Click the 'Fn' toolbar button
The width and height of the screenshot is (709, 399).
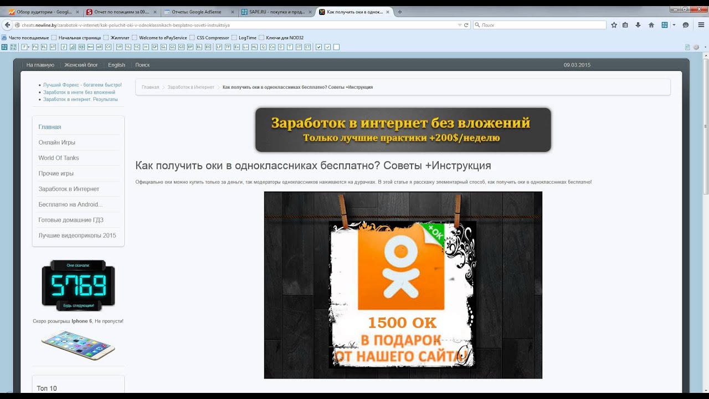point(35,47)
